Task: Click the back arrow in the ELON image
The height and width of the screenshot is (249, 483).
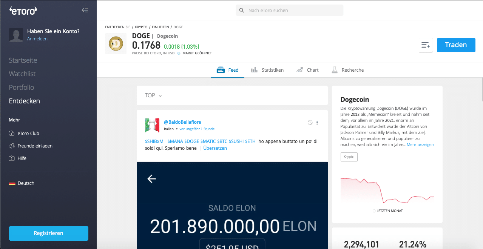Action: coord(151,179)
